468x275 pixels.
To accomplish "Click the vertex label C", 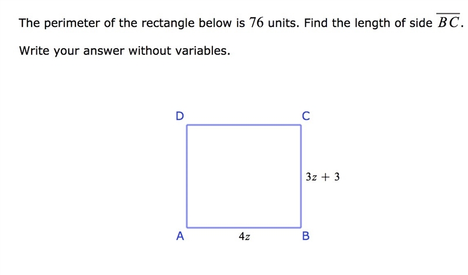I will point(306,116).
